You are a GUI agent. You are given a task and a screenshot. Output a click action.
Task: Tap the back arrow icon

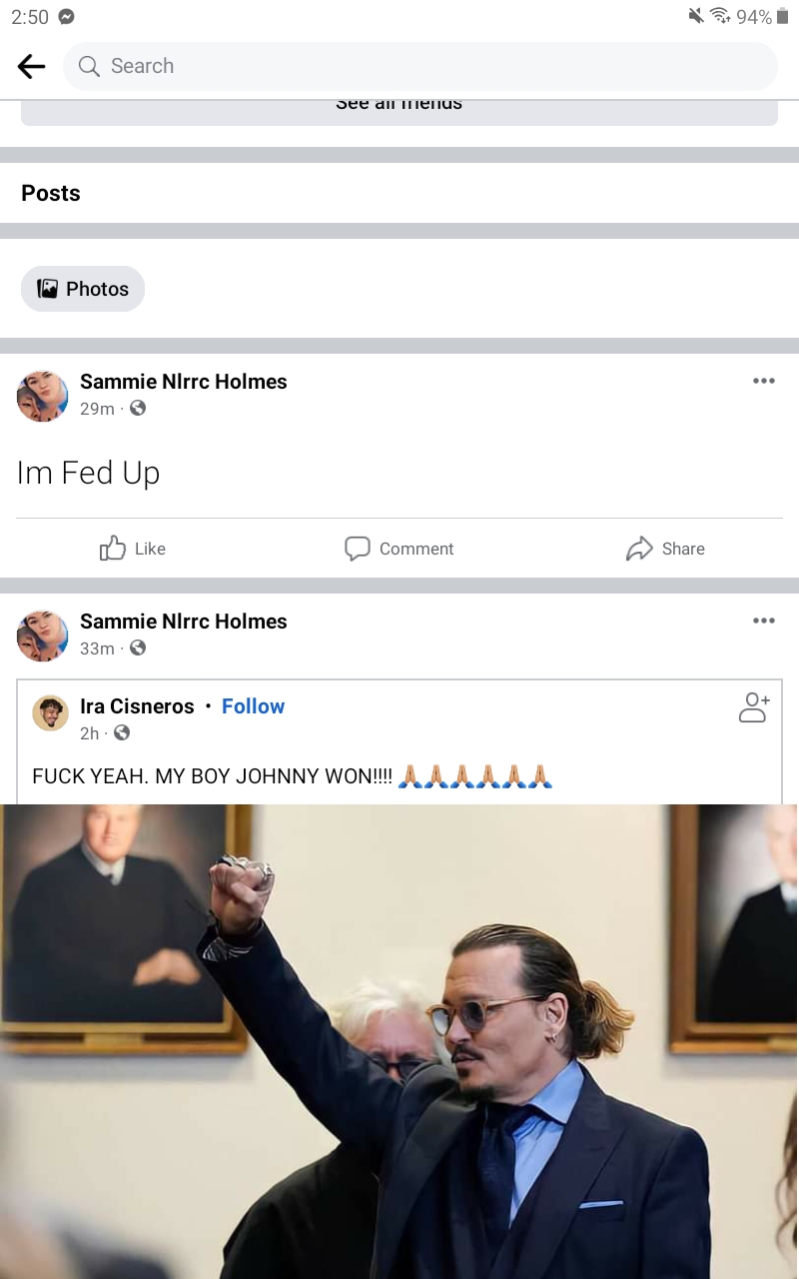(31, 66)
